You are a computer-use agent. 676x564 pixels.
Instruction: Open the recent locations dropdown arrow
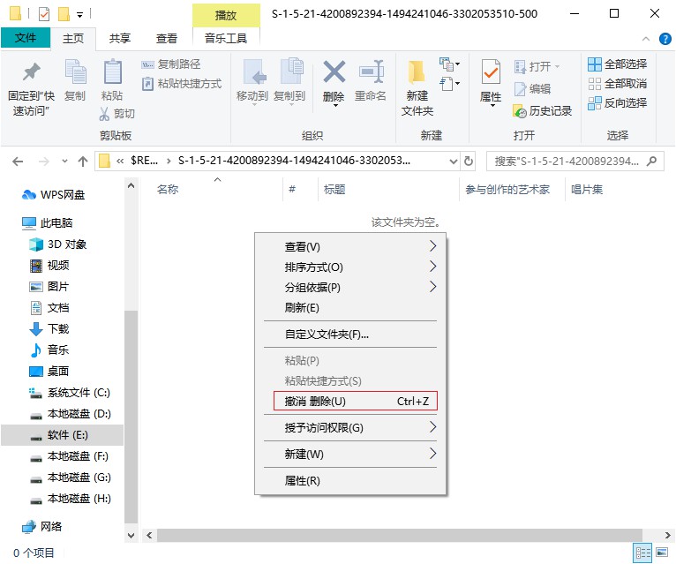[x=64, y=162]
